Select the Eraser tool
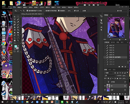The height and width of the screenshot is (104, 130). pos(15,30)
